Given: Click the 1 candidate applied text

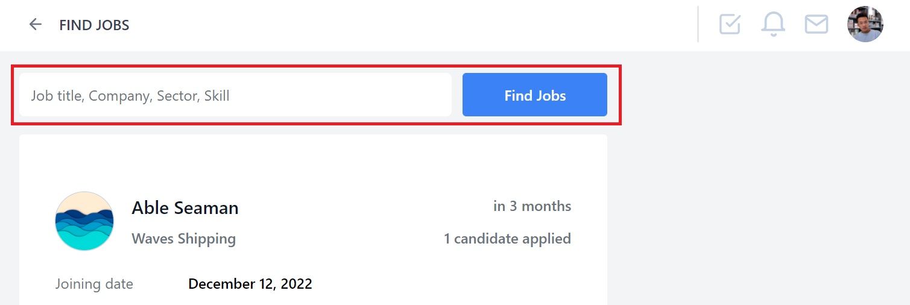Looking at the screenshot, I should click(507, 239).
